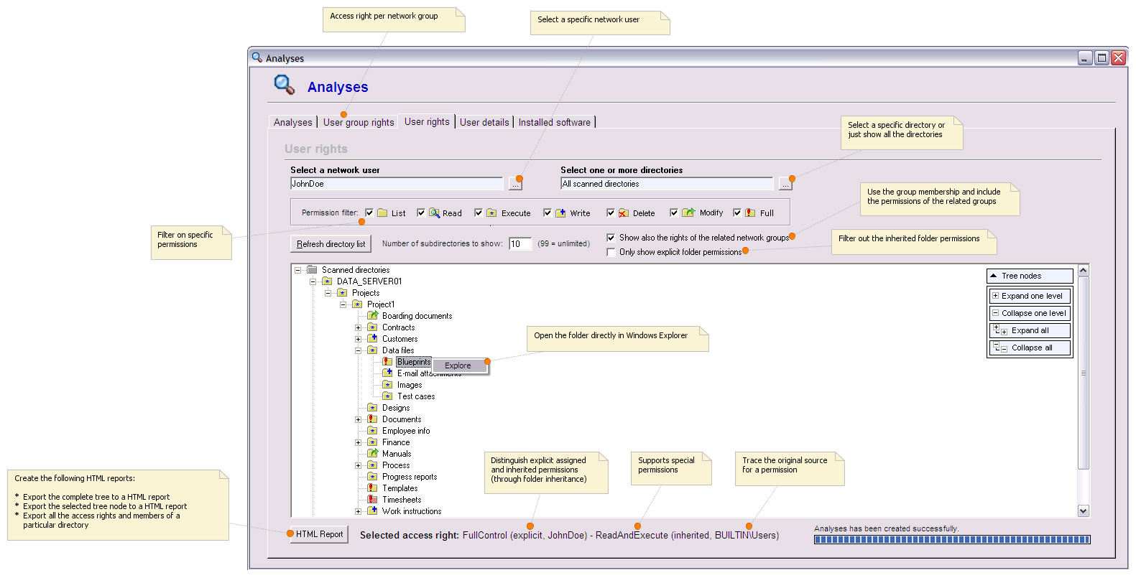Click the List permission folder icon

[x=382, y=213]
